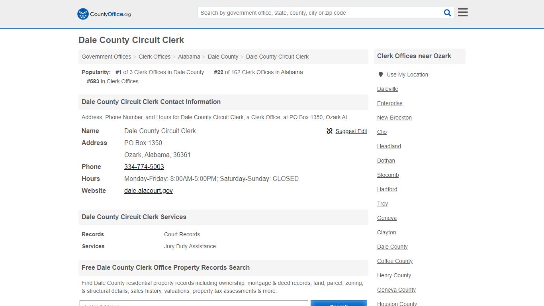Screen dimensions: 544x306
Task: Click the Clerk Offices near Ozark heading
Action: (x=414, y=56)
